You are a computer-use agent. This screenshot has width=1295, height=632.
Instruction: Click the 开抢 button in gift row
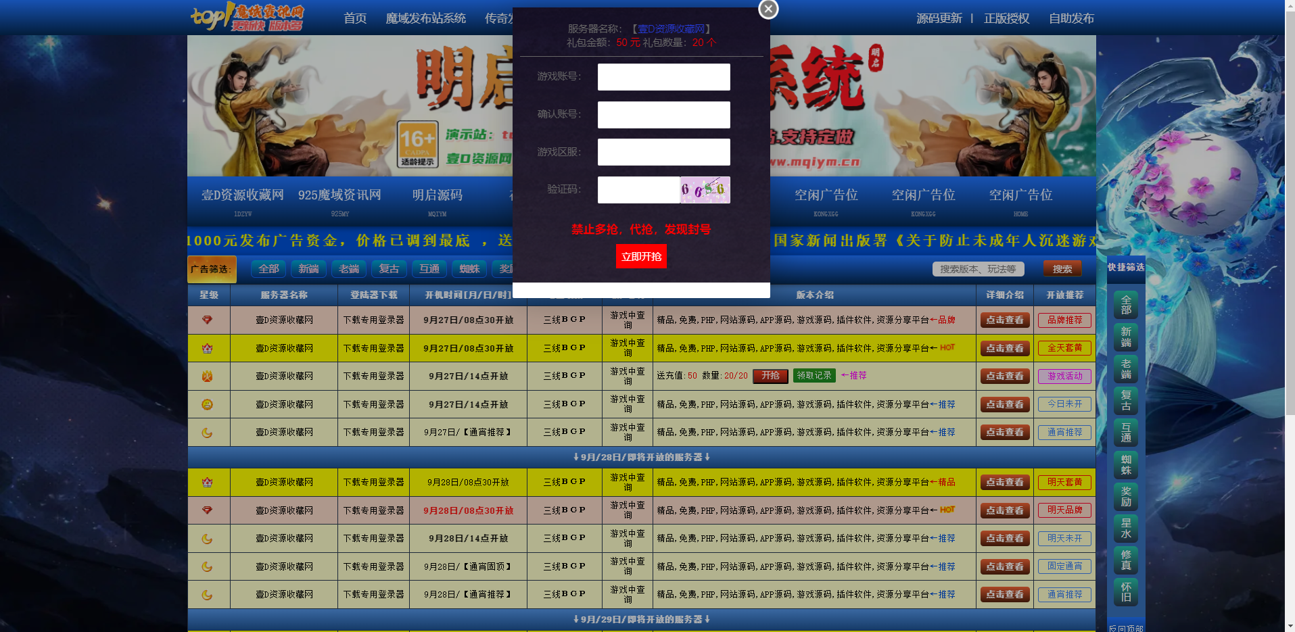(x=771, y=376)
